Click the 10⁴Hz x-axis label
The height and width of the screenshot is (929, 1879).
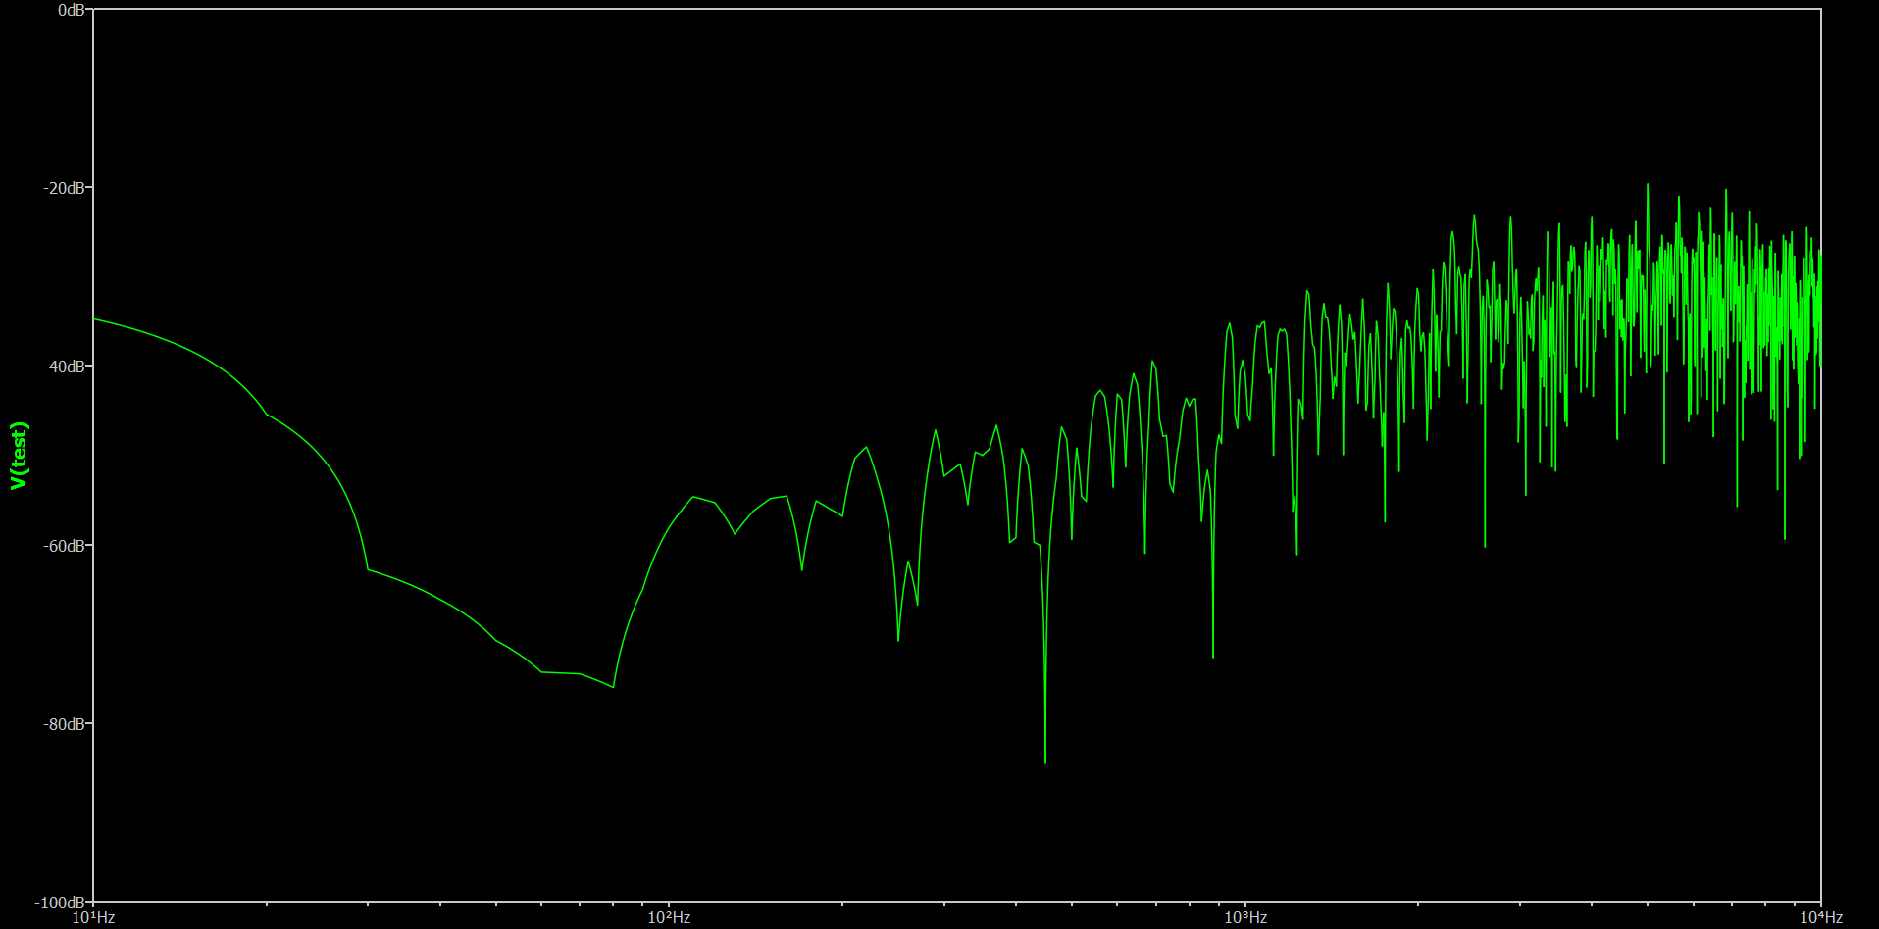[x=1821, y=918]
